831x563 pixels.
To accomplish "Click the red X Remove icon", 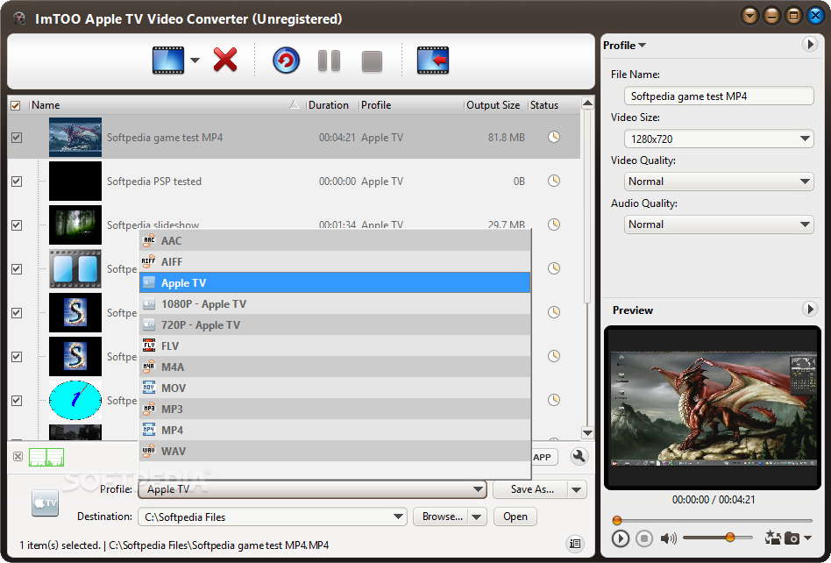I will [x=225, y=60].
